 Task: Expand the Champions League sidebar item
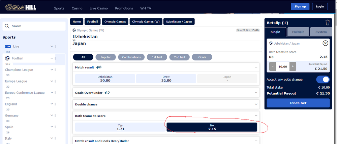pos(52,70)
